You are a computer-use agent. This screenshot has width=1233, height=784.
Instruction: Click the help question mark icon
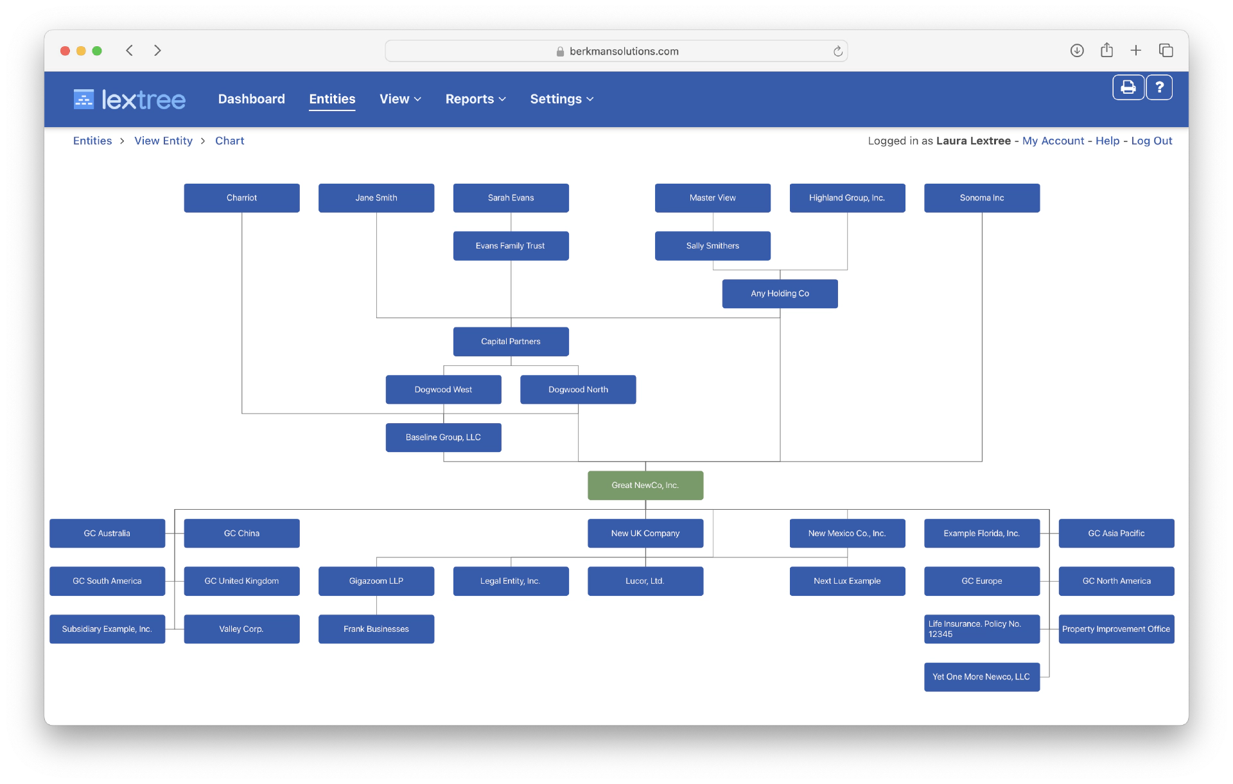1159,87
